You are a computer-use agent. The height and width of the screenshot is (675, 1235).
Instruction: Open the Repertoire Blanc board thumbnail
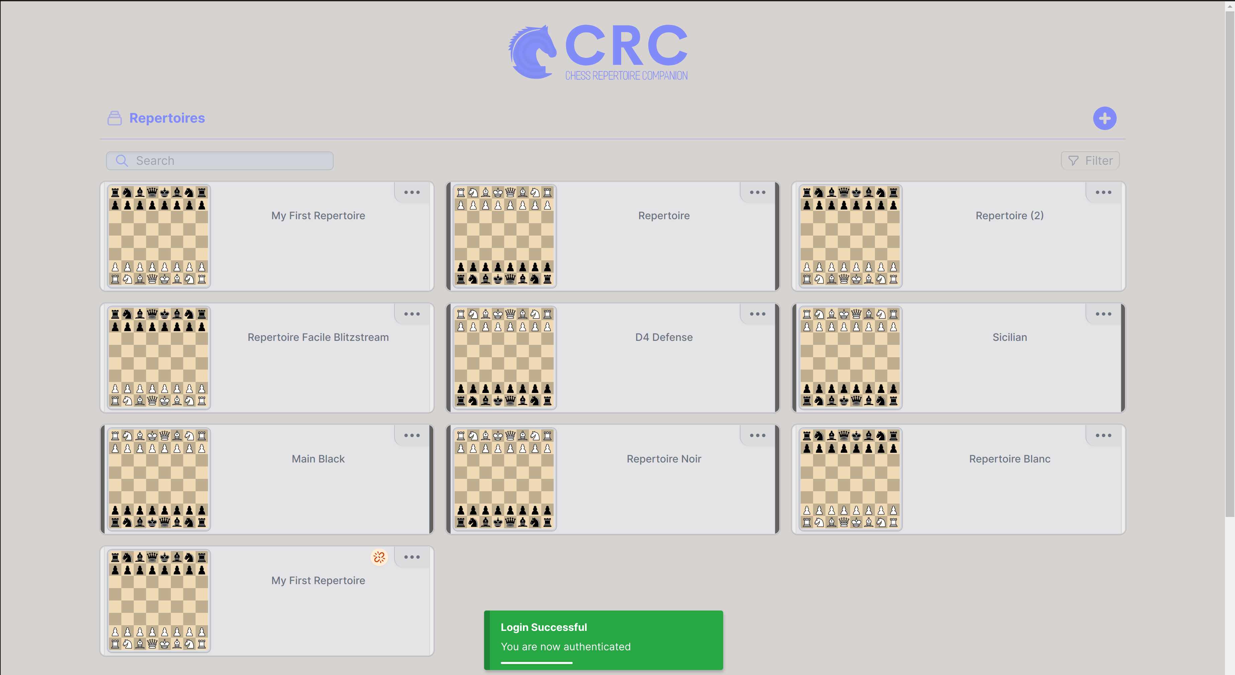(850, 479)
